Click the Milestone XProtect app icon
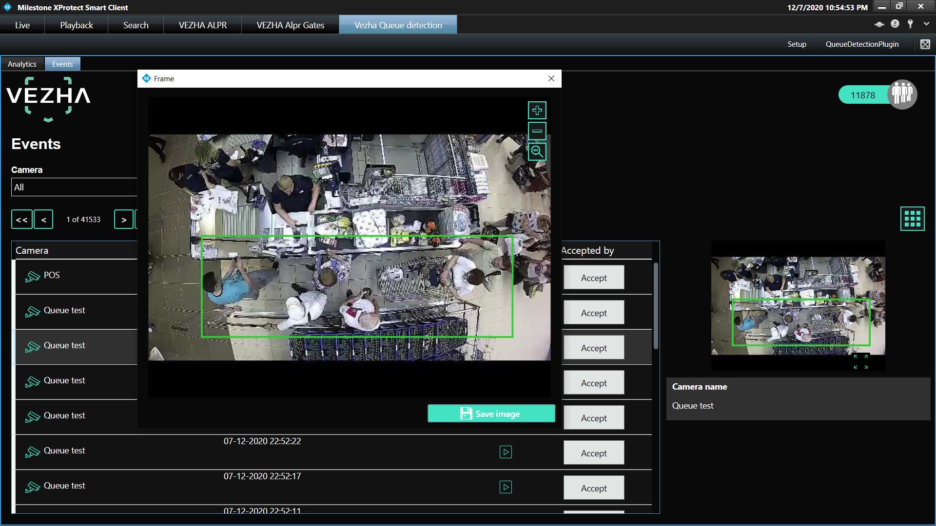This screenshot has height=526, width=936. (x=7, y=7)
